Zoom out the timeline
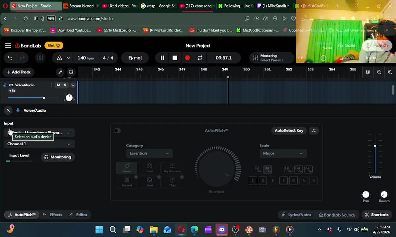 379,72
